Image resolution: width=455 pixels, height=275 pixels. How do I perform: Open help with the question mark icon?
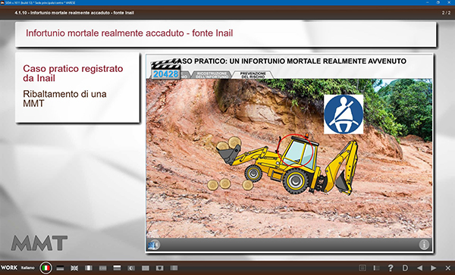[391, 268]
